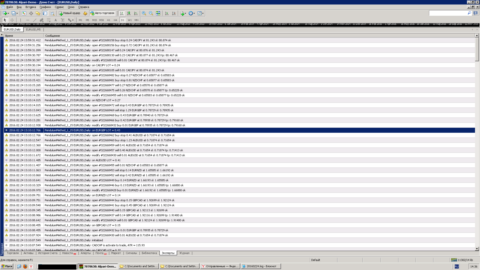Close the terminal panel with X
Image resolution: width=480 pixels, height=270 pixels.
pyautogui.click(x=2, y=35)
